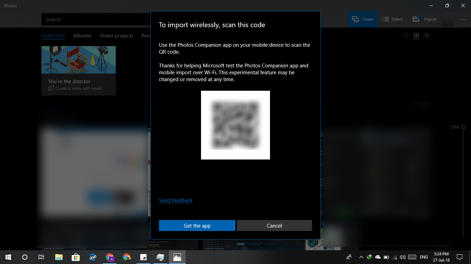Screen dimensions: 471x264
Task: Open the People tray icon
Action: (x=349, y=257)
